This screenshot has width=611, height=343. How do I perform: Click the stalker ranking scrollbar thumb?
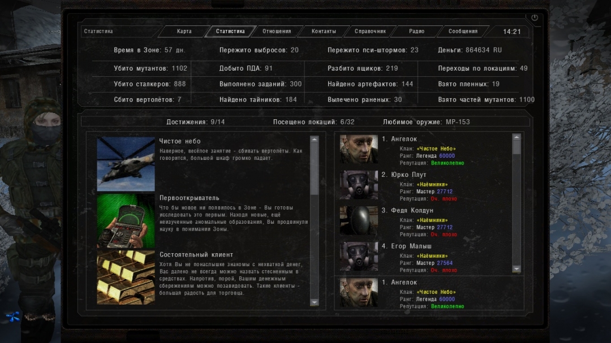tap(517, 147)
